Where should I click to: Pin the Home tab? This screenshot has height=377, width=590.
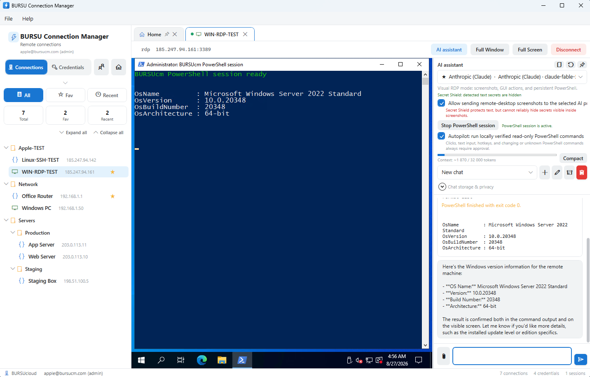tap(167, 34)
